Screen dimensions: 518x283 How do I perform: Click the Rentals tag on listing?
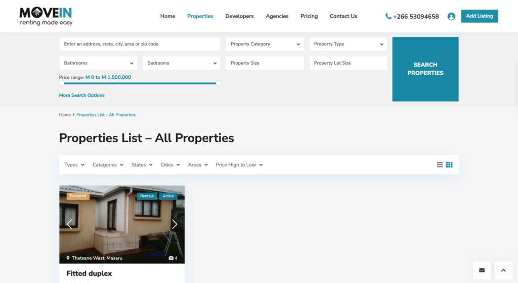tap(147, 196)
